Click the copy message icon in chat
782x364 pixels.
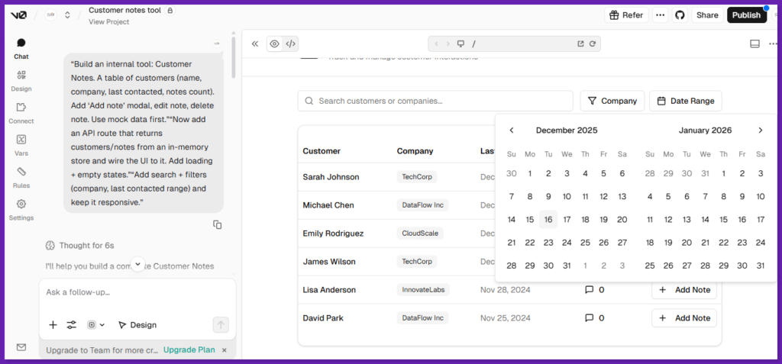[x=218, y=224]
